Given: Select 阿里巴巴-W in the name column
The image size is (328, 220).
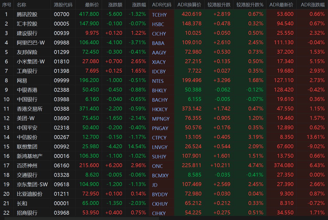Looking at the screenshot, I should coord(31,43).
